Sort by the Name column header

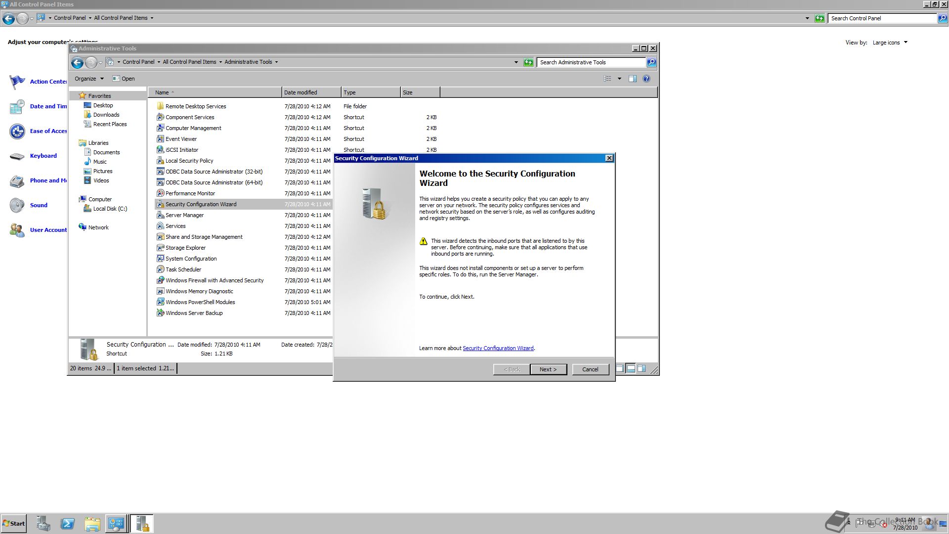215,92
